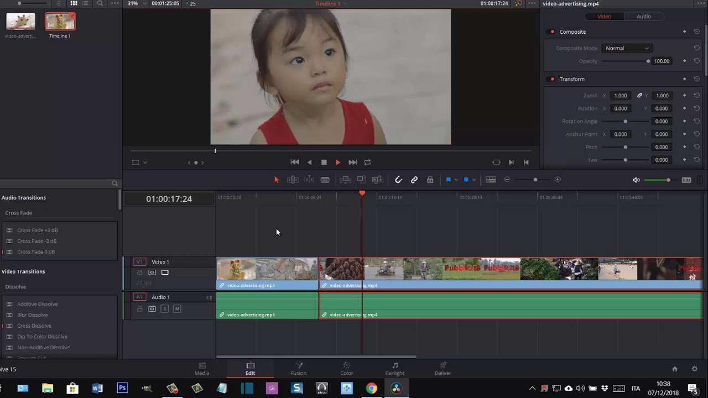Toggle the timeline Snapping magnet icon
This screenshot has height=398, width=708.
398,180
